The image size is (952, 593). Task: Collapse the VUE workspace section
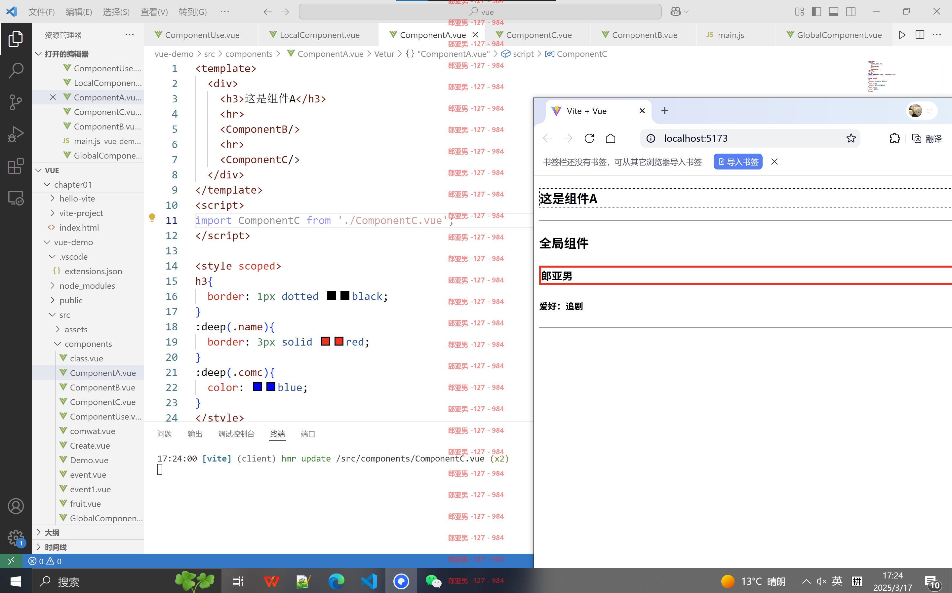click(38, 170)
